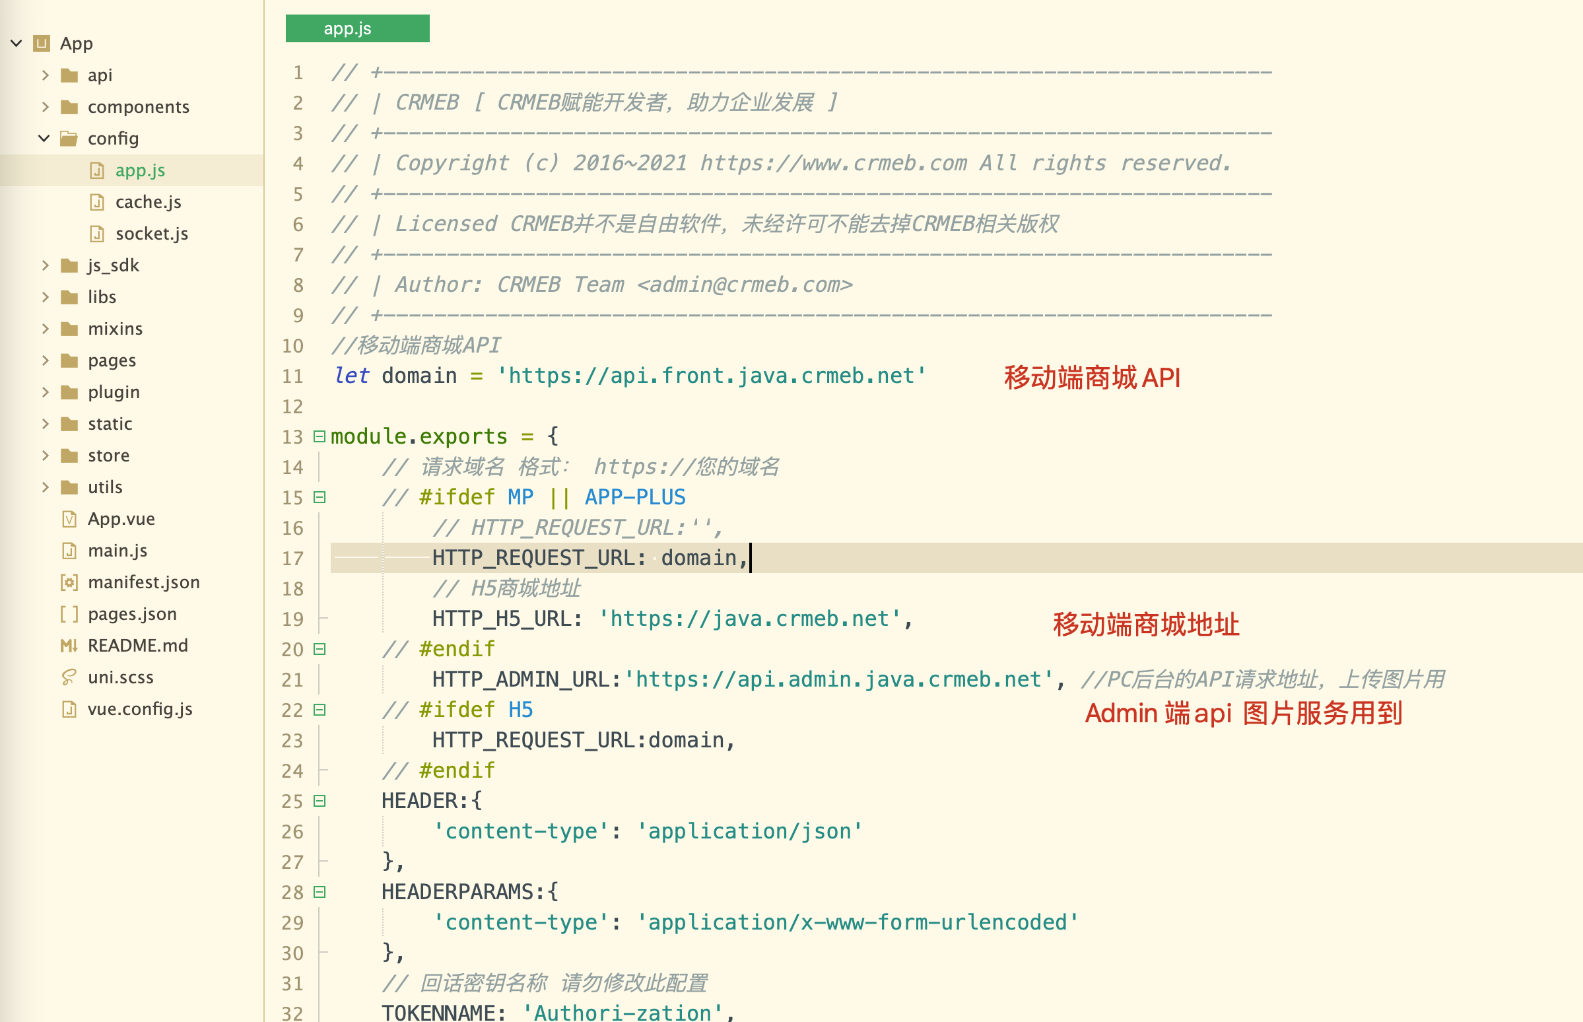Click the App.vue file icon
Viewport: 1583px width, 1022px height.
pos(70,518)
